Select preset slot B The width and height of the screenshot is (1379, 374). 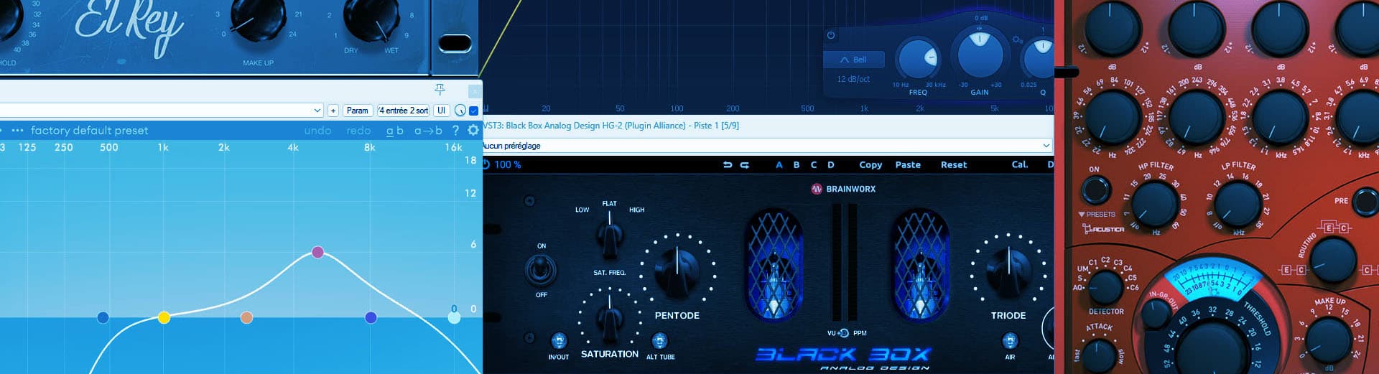coord(797,165)
